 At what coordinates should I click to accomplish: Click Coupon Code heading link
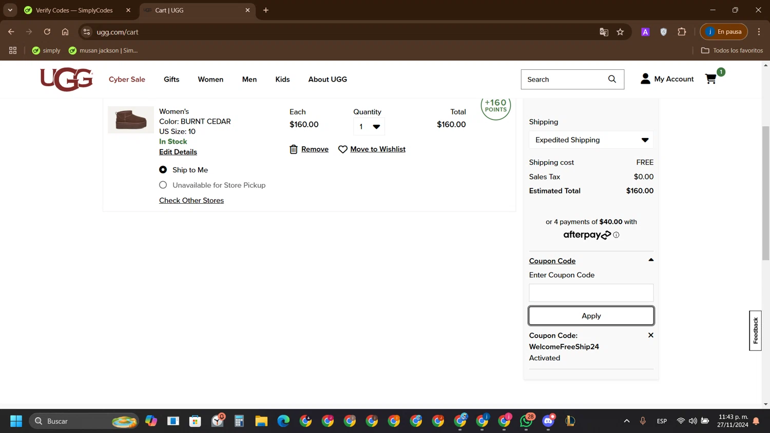(x=552, y=261)
